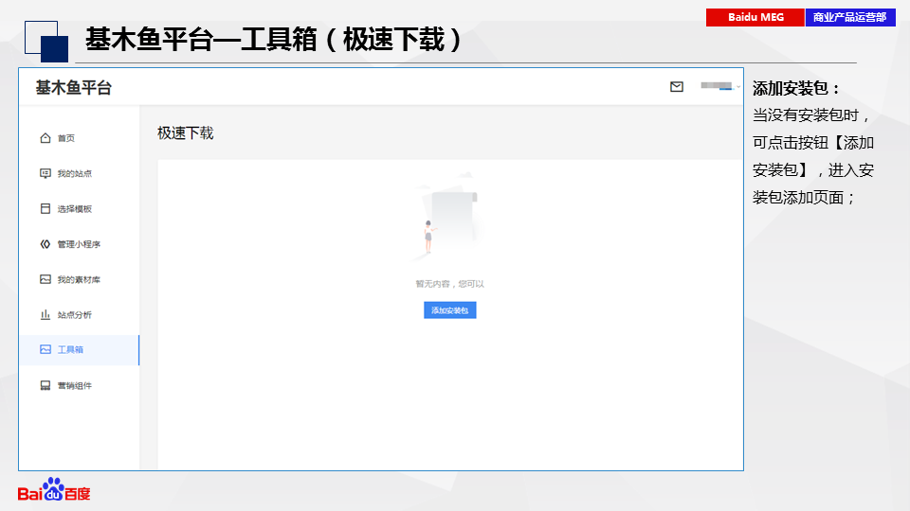Click the 极速下载 page heading

click(185, 133)
